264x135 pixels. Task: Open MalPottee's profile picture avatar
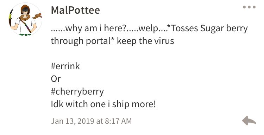pyautogui.click(x=25, y=19)
